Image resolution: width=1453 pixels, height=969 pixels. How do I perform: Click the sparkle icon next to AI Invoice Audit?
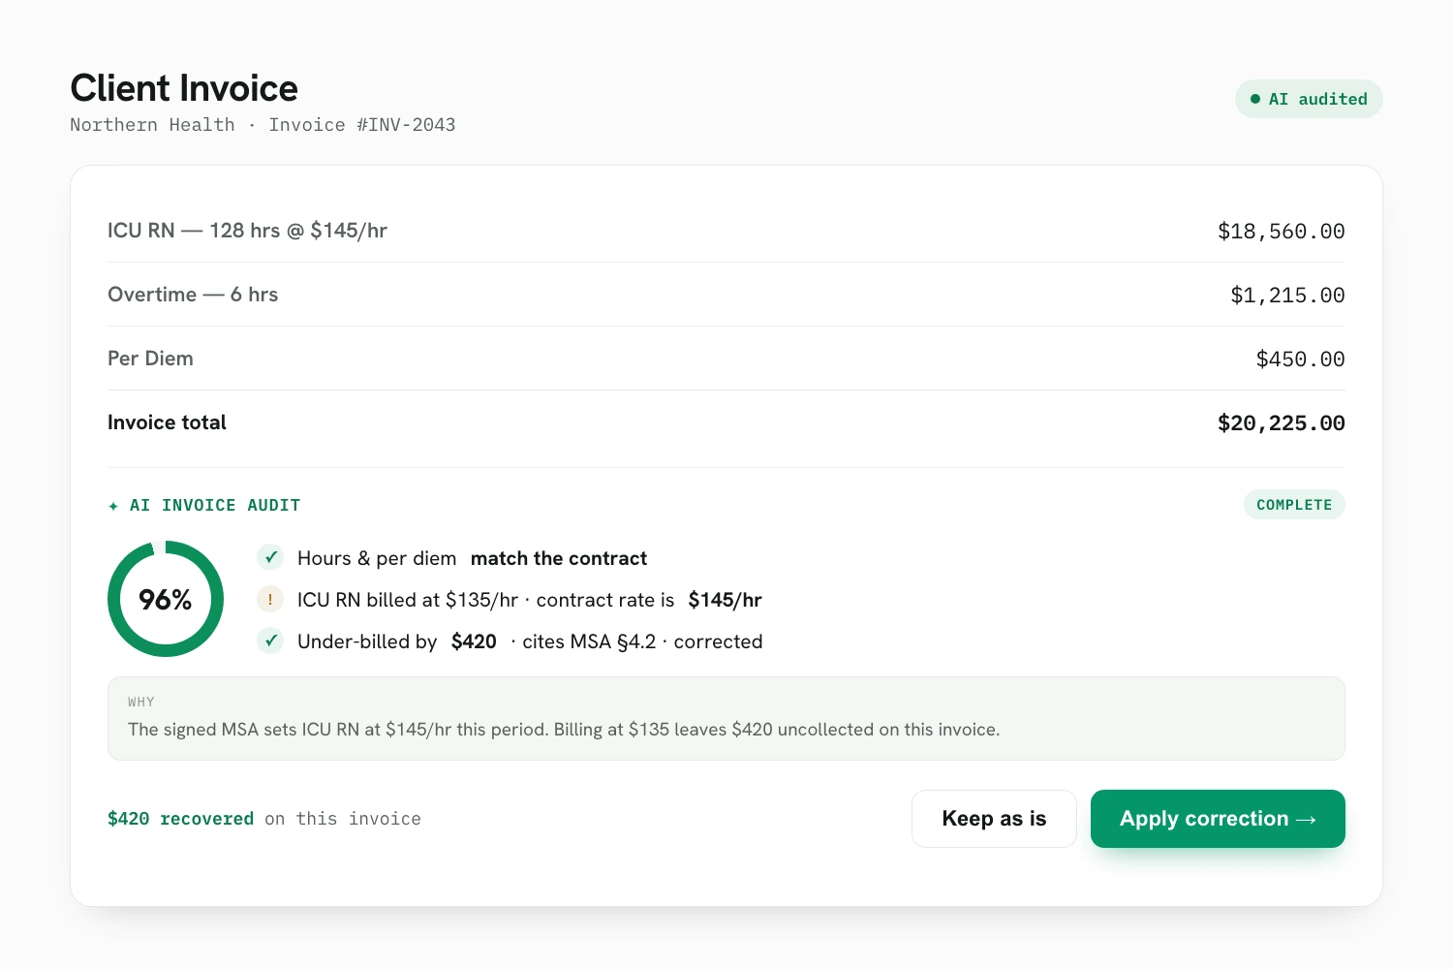point(113,506)
